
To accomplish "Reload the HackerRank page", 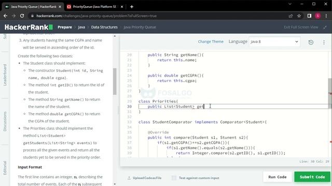I will click(x=22, y=16).
